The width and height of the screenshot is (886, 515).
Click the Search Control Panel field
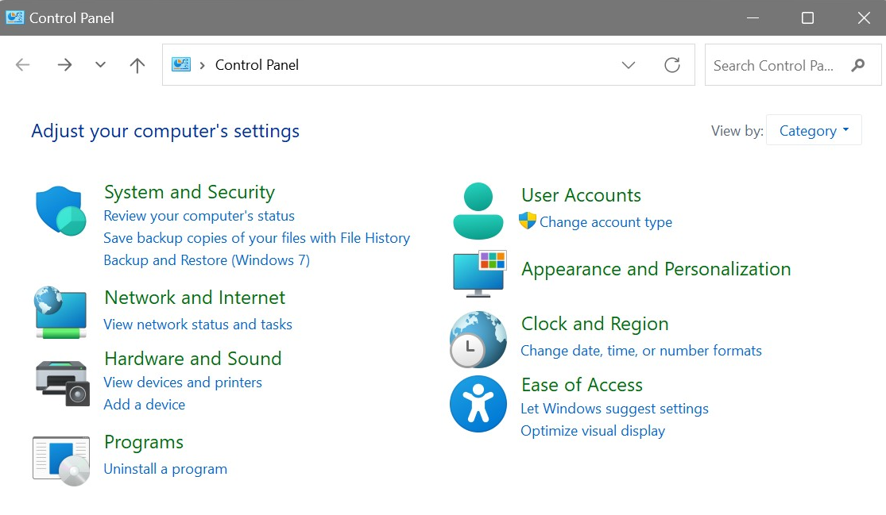tap(773, 65)
